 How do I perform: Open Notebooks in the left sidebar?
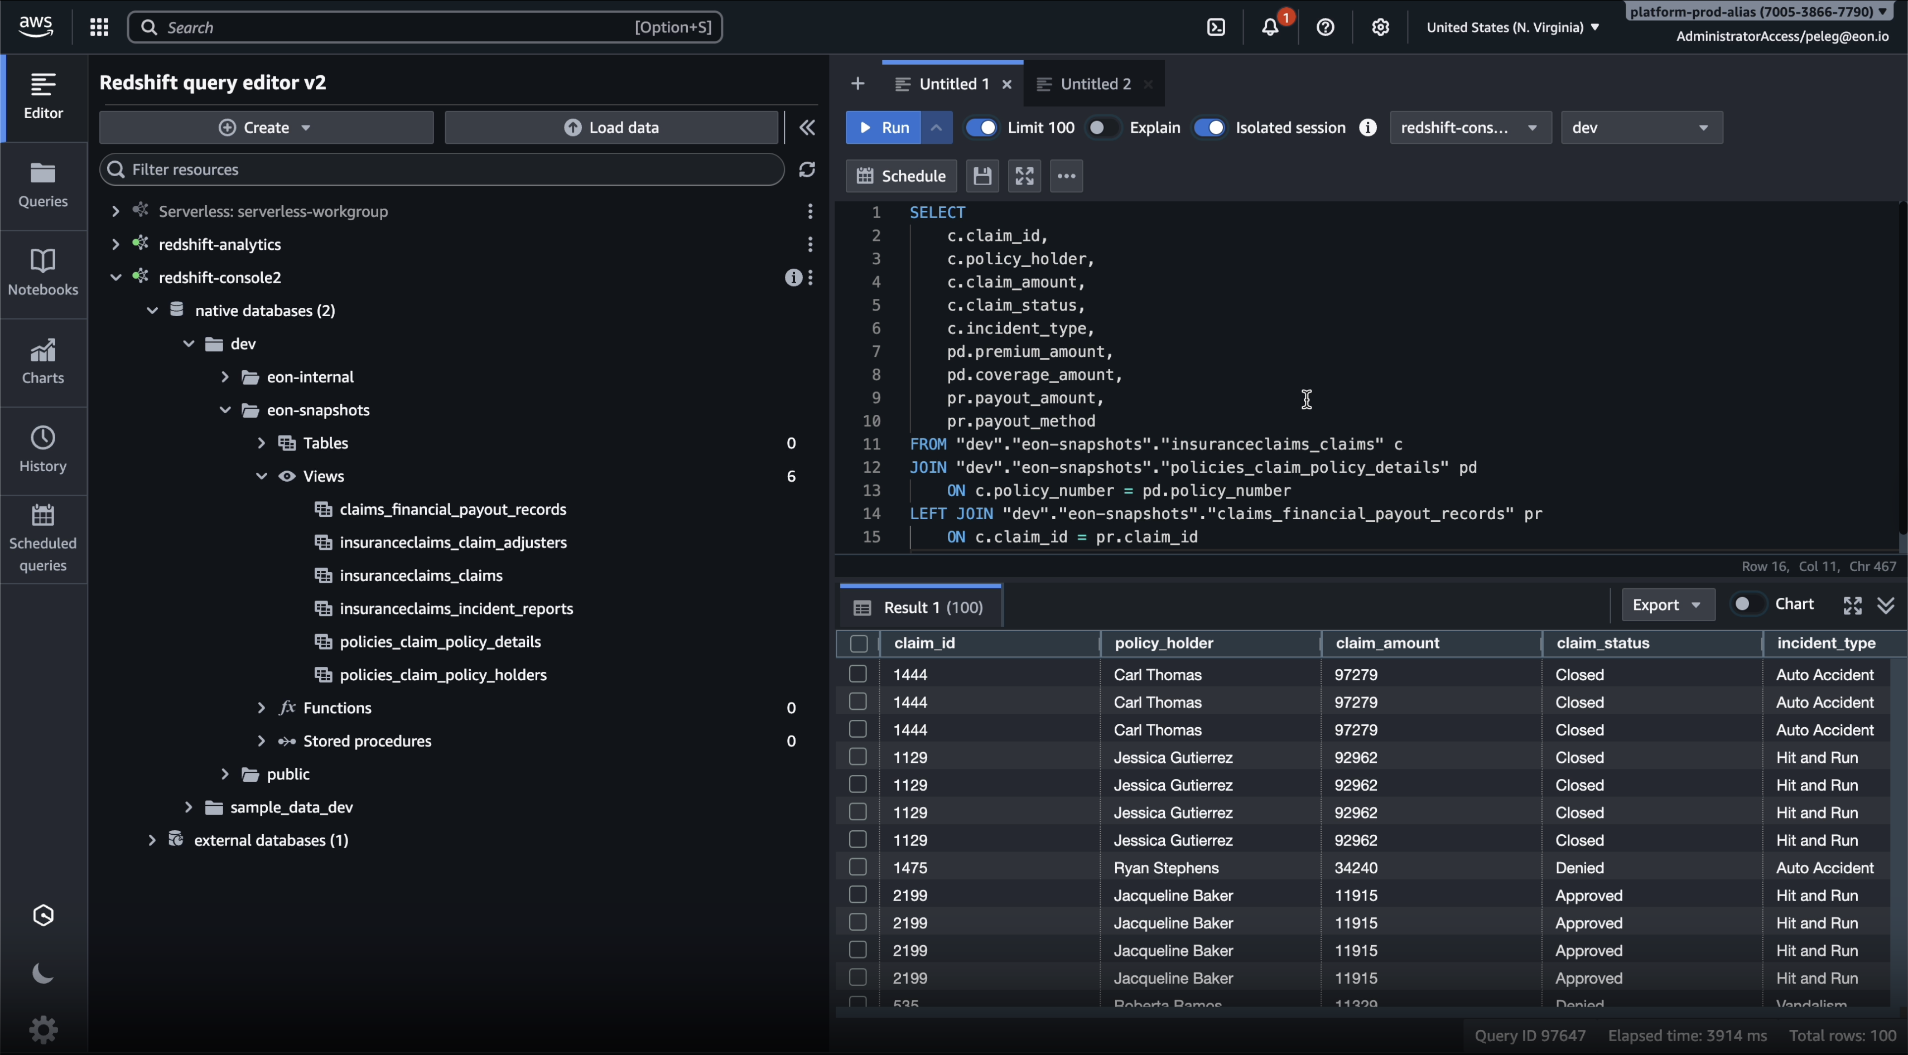click(43, 273)
